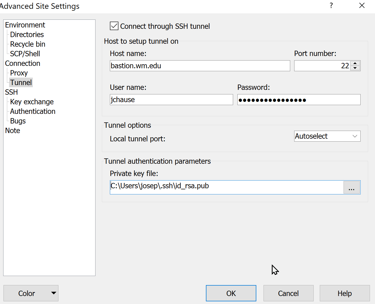Open Authentication settings page
The width and height of the screenshot is (375, 304).
point(33,111)
